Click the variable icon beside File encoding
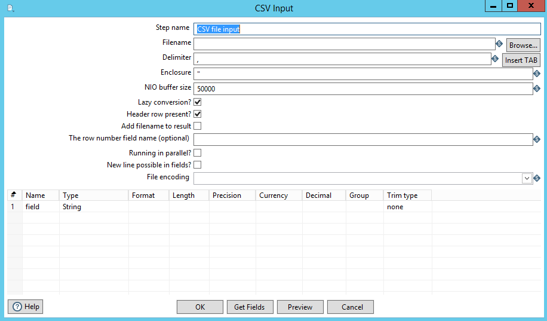This screenshot has height=321, width=547. tap(537, 178)
